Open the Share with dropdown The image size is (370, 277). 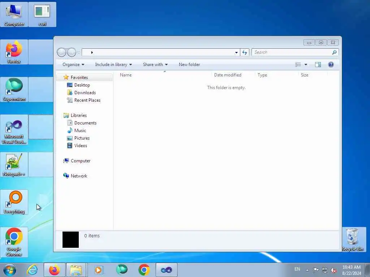[155, 65]
